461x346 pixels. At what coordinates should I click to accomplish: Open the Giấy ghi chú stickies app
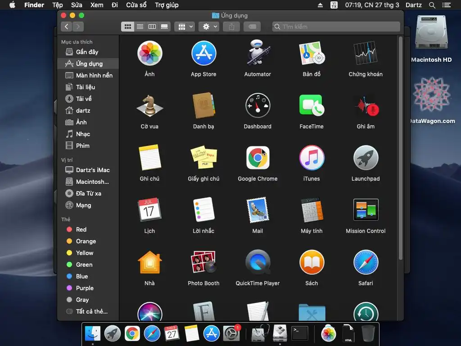(203, 158)
